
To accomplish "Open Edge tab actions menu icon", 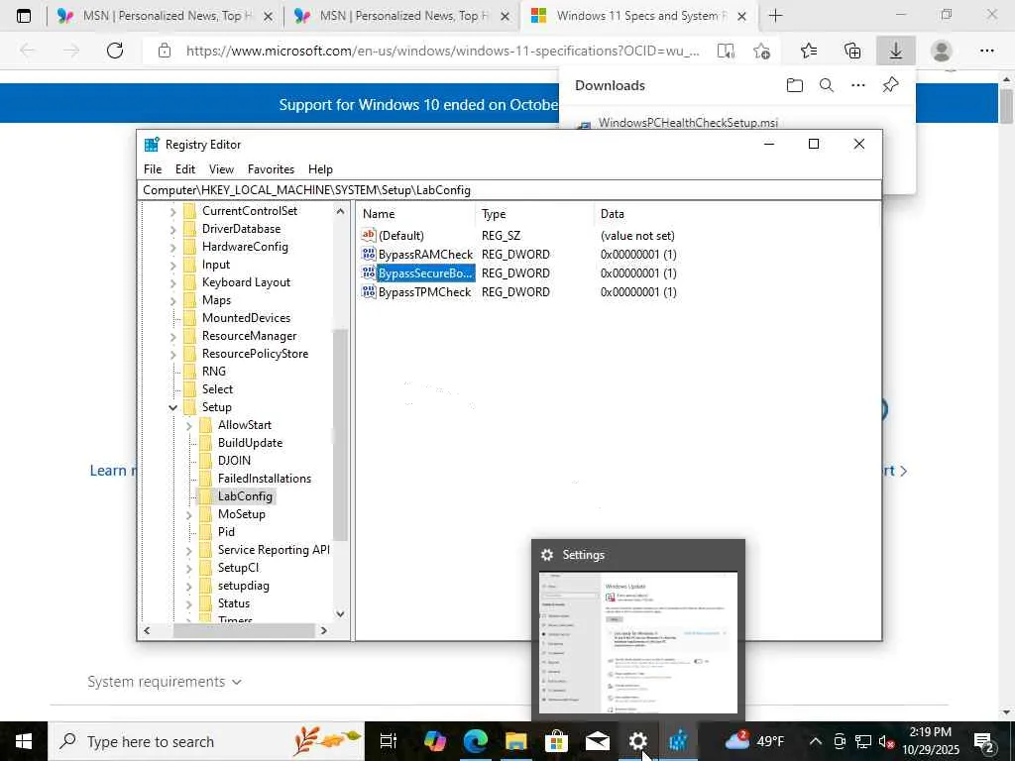I will (x=24, y=16).
